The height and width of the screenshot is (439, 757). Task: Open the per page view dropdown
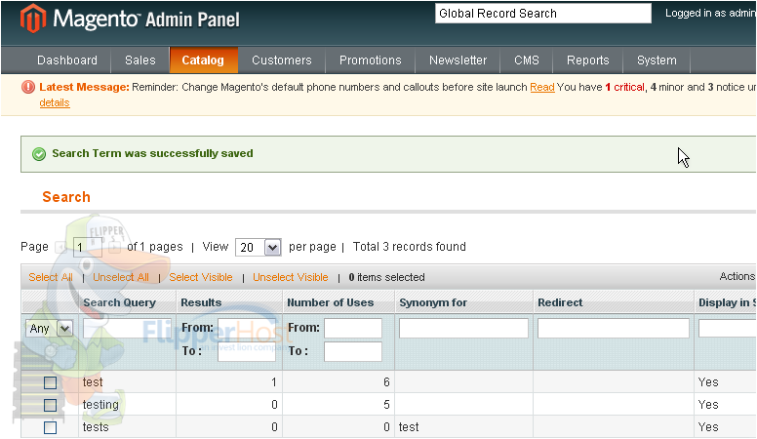pos(258,247)
